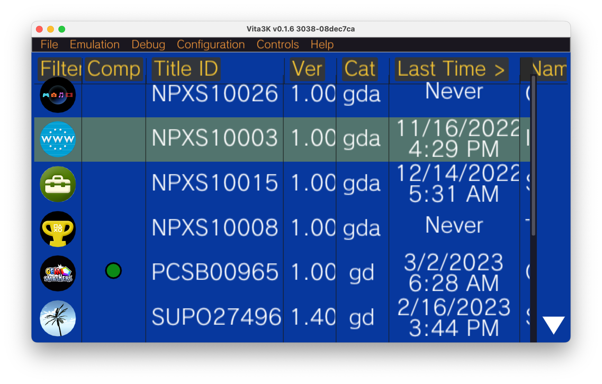Open the Emulation menu
This screenshot has height=384, width=602.
click(95, 44)
